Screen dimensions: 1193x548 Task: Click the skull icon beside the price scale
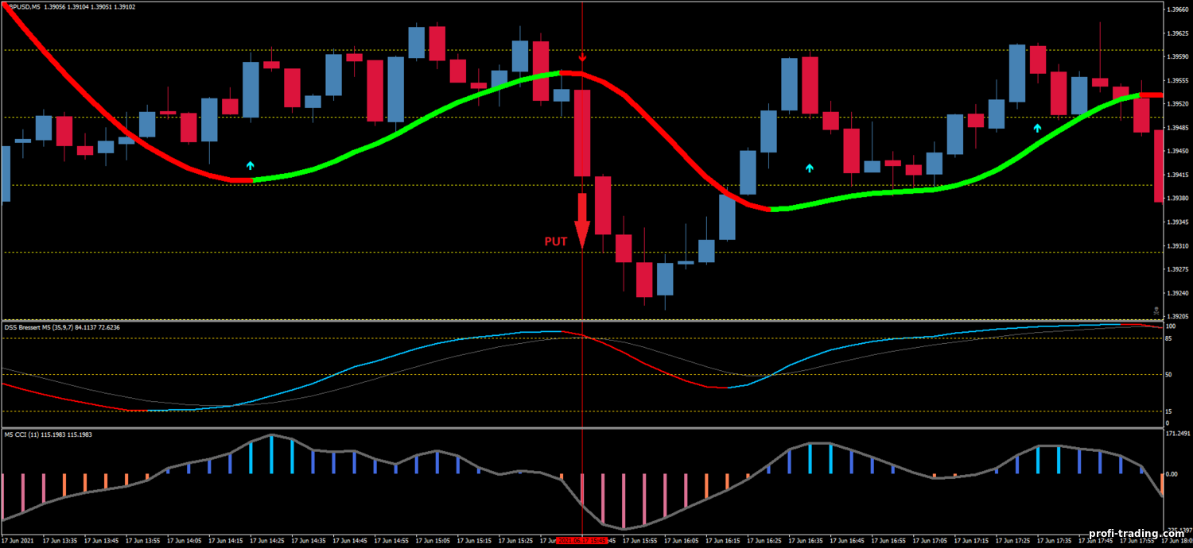[x=1157, y=311]
